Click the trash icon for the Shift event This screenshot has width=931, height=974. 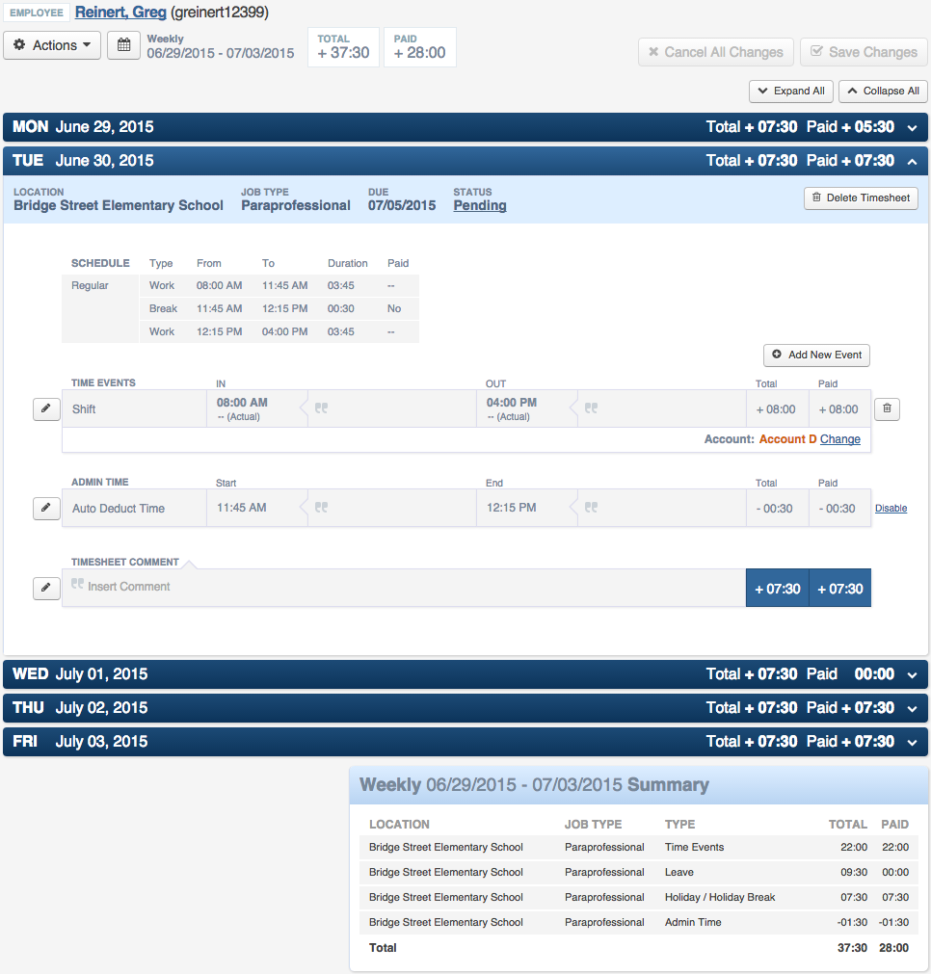[x=888, y=409]
